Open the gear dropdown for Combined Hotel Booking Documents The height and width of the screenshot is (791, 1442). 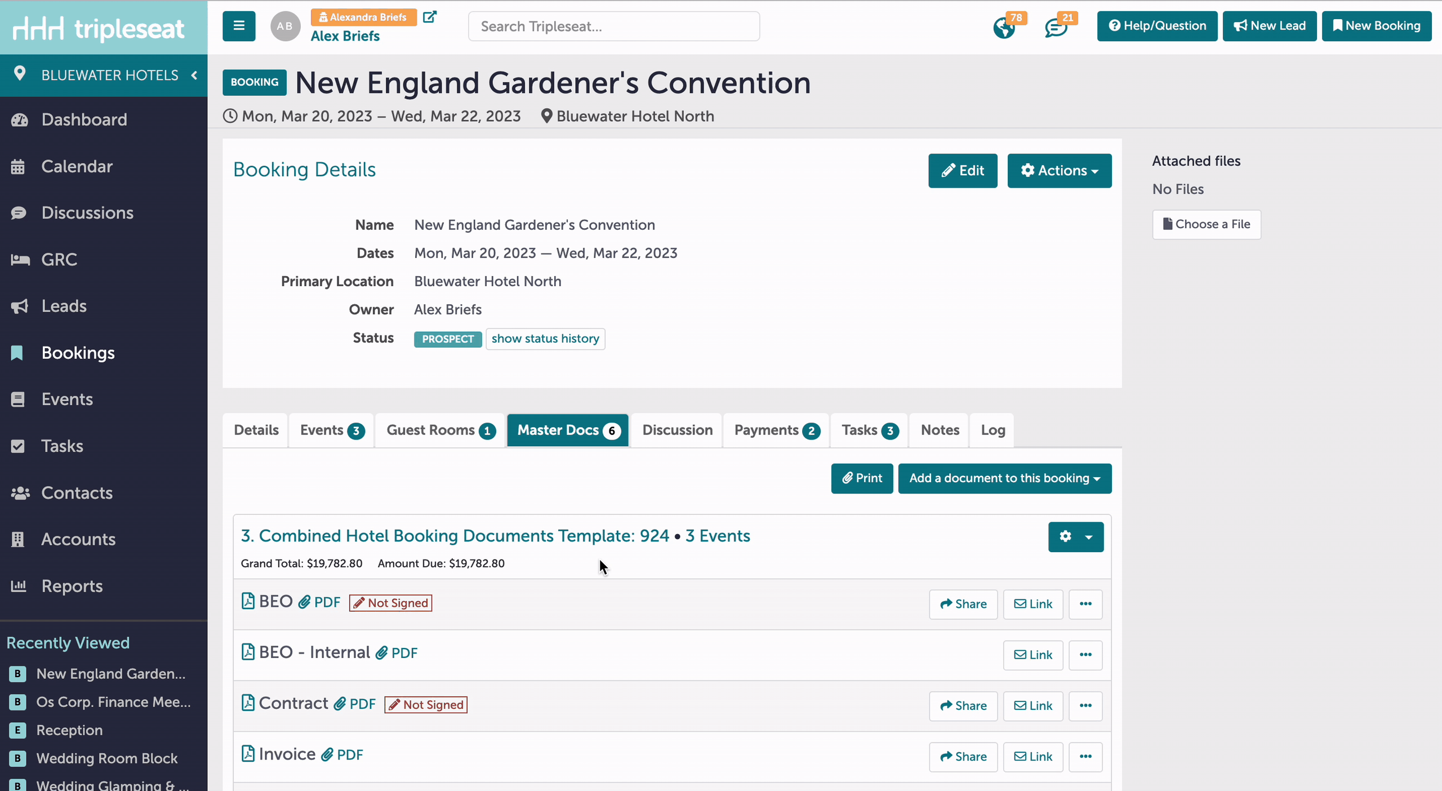(1076, 537)
